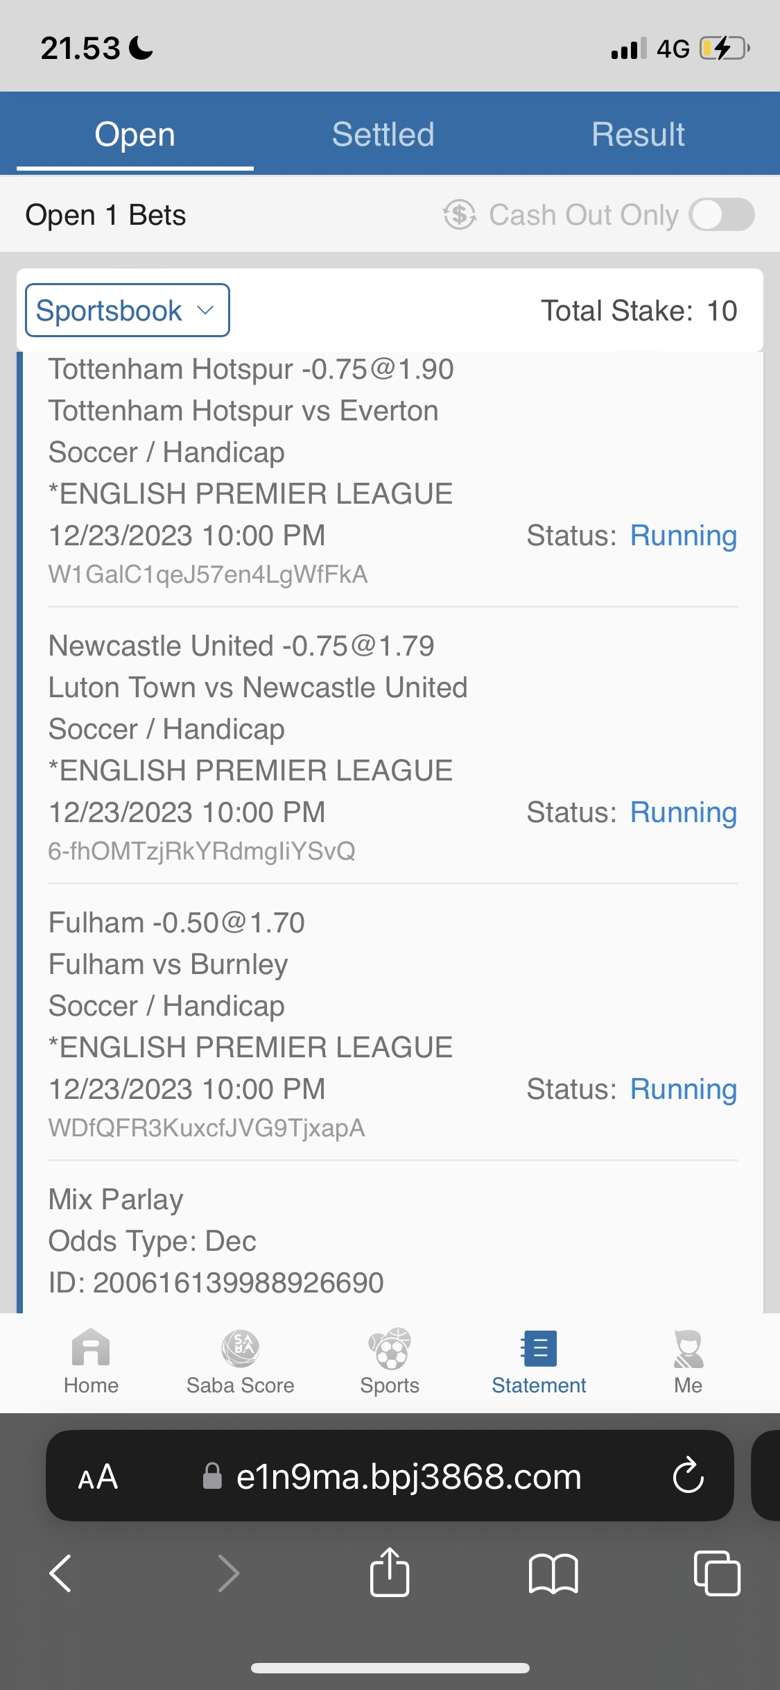780x1690 pixels.
Task: Open Safari tabs overview icon
Action: tap(717, 1573)
